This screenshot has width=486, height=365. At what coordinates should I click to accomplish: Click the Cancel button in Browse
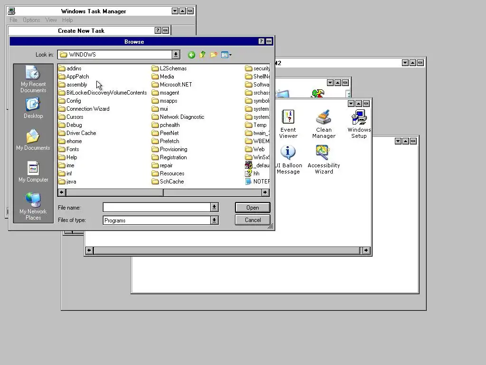pos(252,220)
